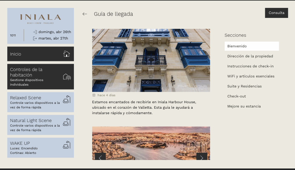Click the room number 1011
Screen dimensions: 295x170
pyautogui.click(x=13, y=35)
